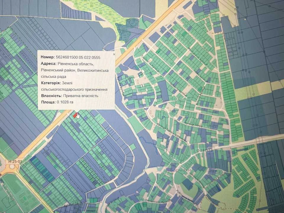Click the Адреса line reading Рівненська область

coord(67,64)
